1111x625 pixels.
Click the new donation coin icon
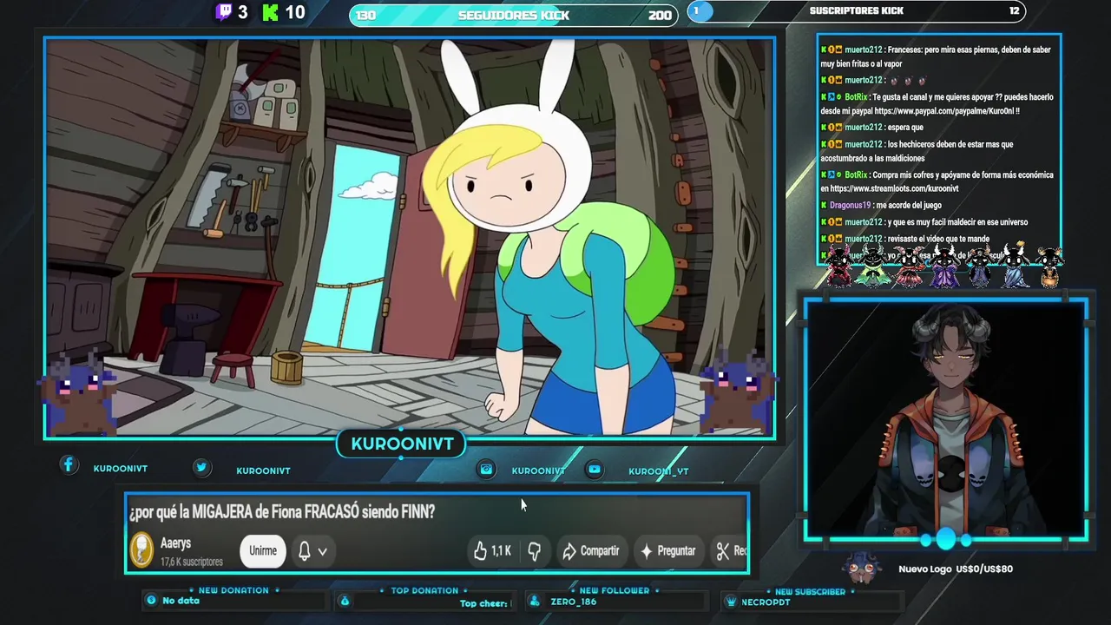pos(152,600)
